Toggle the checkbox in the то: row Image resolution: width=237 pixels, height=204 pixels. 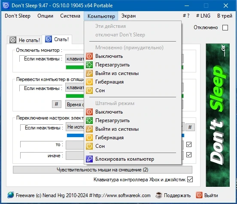click(x=189, y=144)
